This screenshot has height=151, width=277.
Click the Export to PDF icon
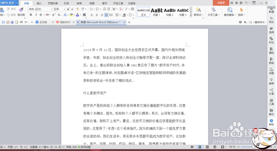click(x=8, y=22)
